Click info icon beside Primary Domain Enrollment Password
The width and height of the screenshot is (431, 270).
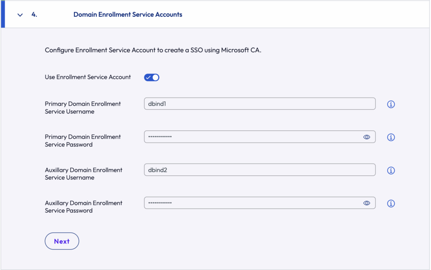pyautogui.click(x=391, y=137)
